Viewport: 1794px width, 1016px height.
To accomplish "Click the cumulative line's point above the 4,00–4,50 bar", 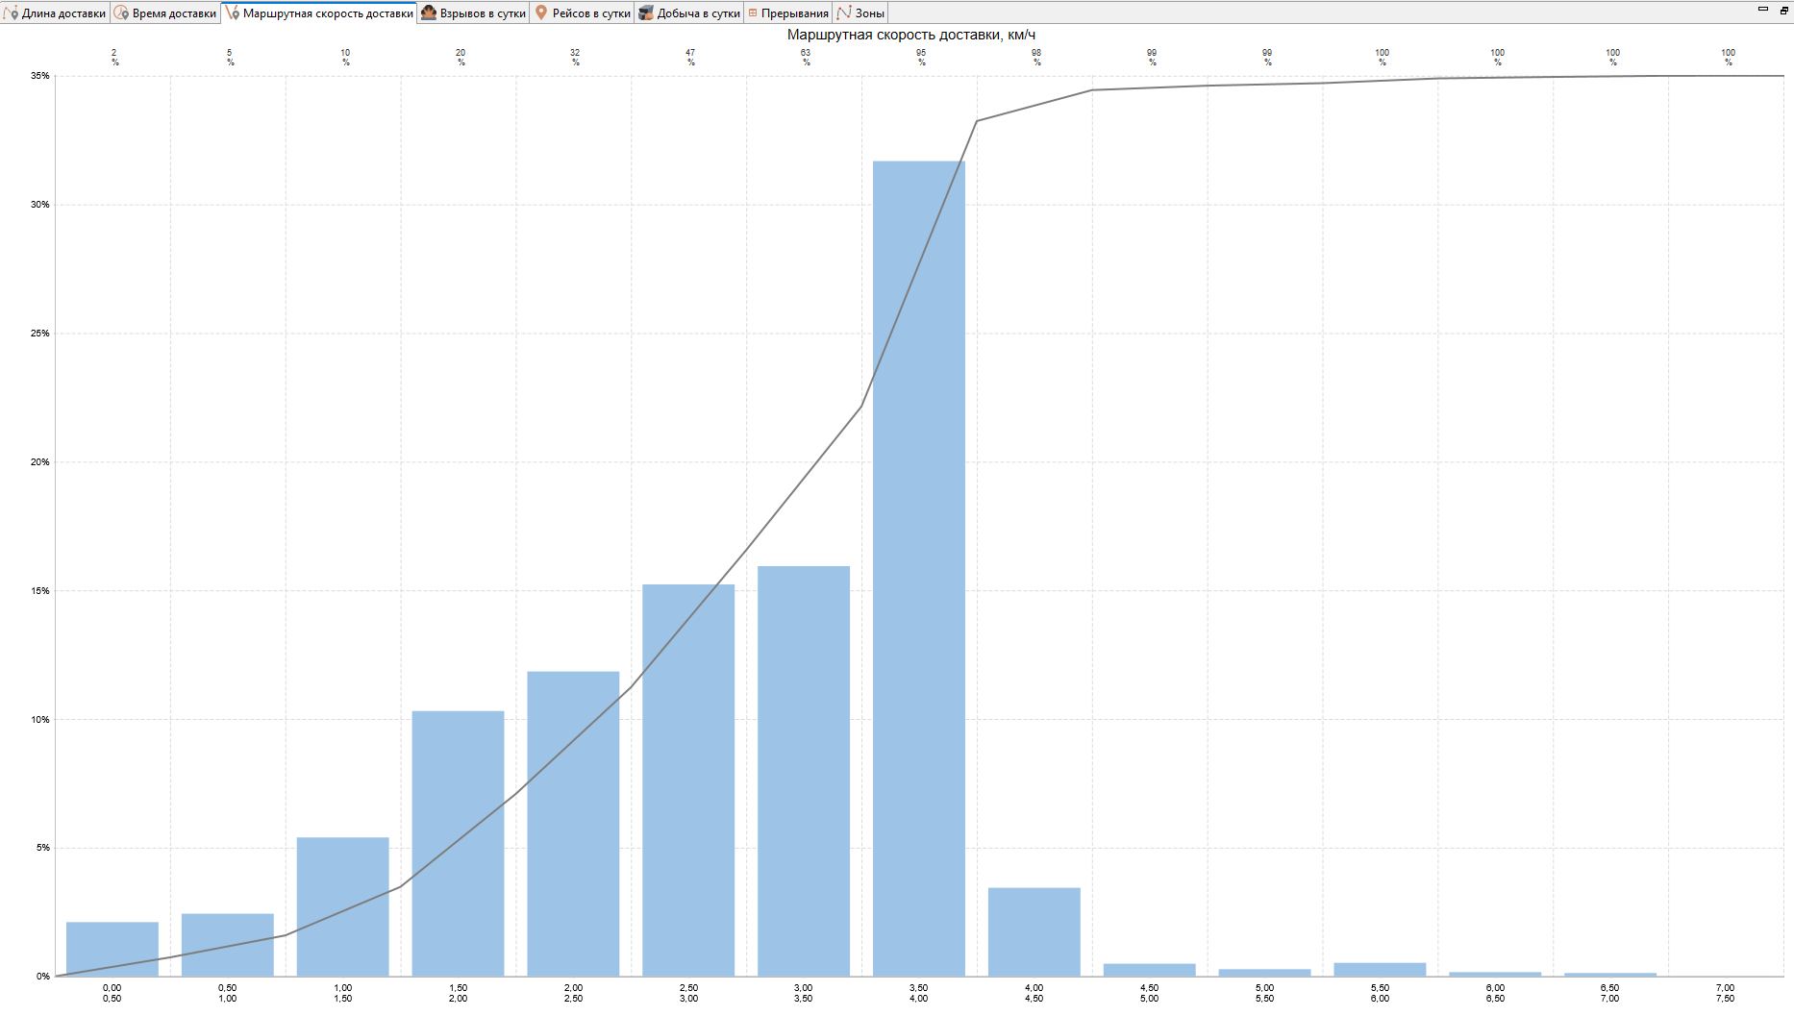I will click(1092, 90).
